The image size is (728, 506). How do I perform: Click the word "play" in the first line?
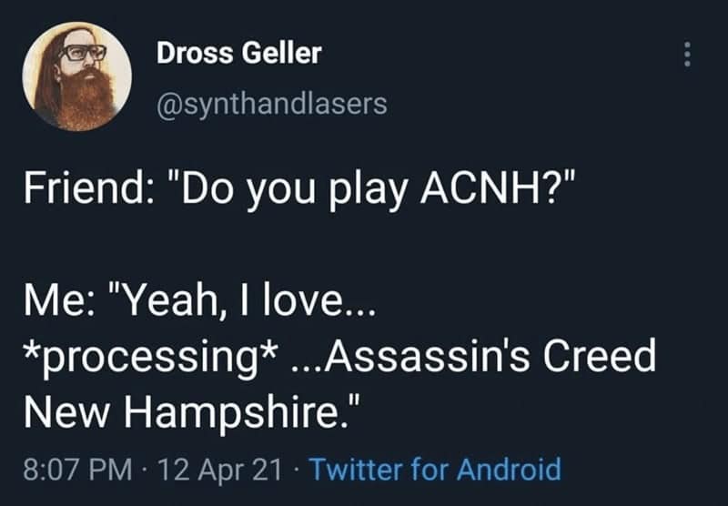[x=373, y=189]
